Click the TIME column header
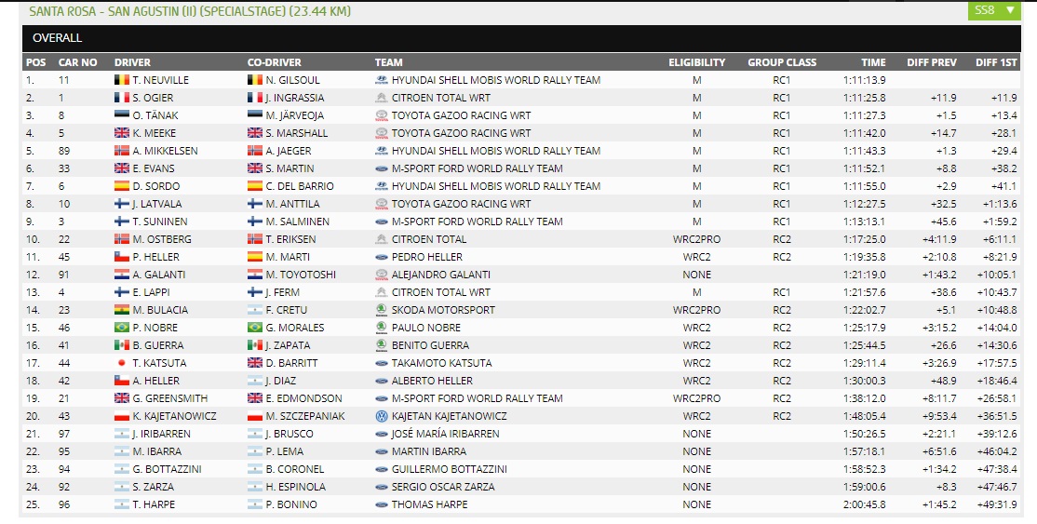This screenshot has width=1037, height=524. click(873, 62)
